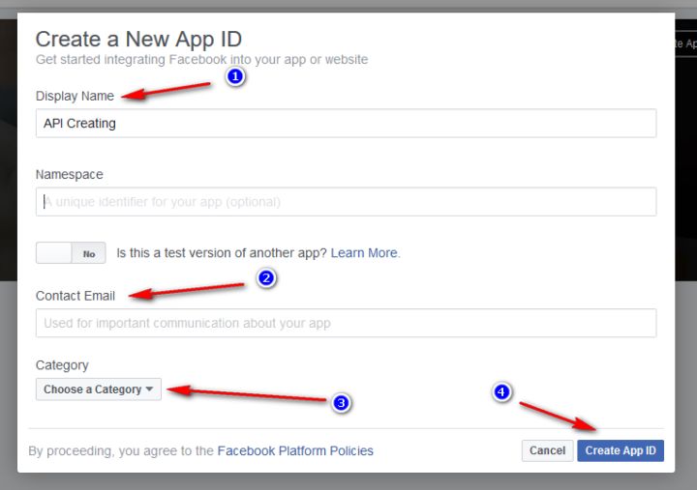Image resolution: width=697 pixels, height=490 pixels.
Task: Open the Choose a Category dropdown
Action: click(99, 389)
